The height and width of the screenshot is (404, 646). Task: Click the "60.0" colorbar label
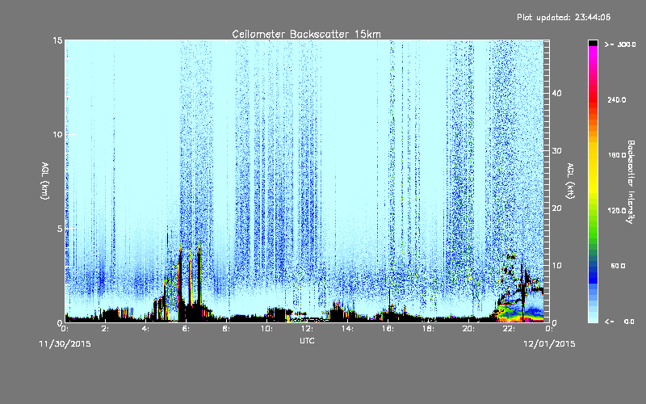point(618,266)
